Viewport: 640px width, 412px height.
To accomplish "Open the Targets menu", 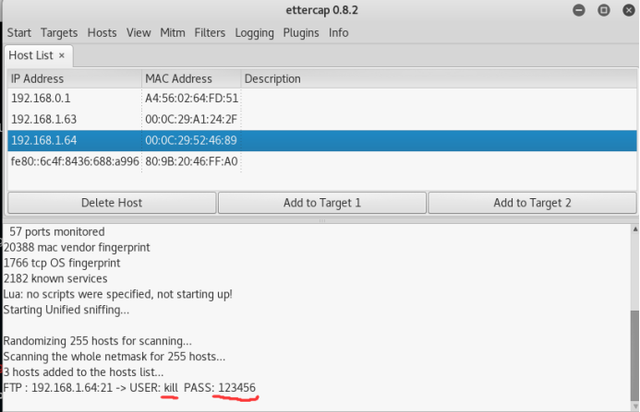I will point(59,32).
